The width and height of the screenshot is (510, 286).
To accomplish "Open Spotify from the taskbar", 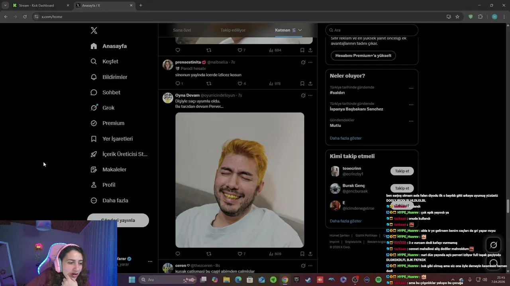I will pyautogui.click(x=379, y=280).
